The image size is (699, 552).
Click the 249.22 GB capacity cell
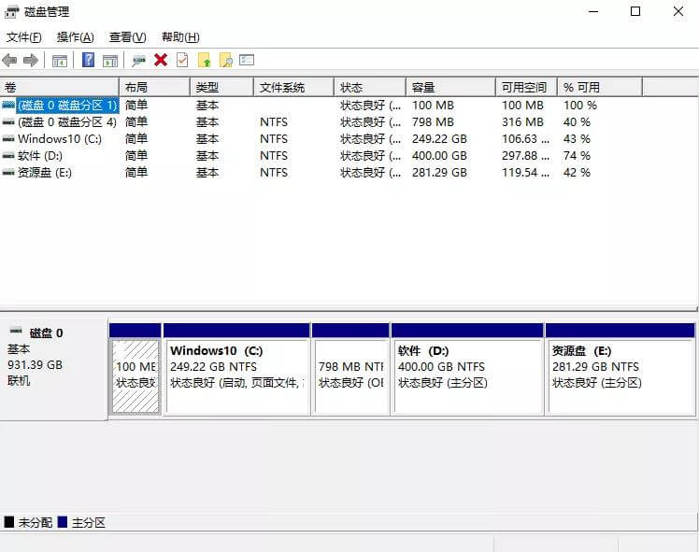click(439, 139)
